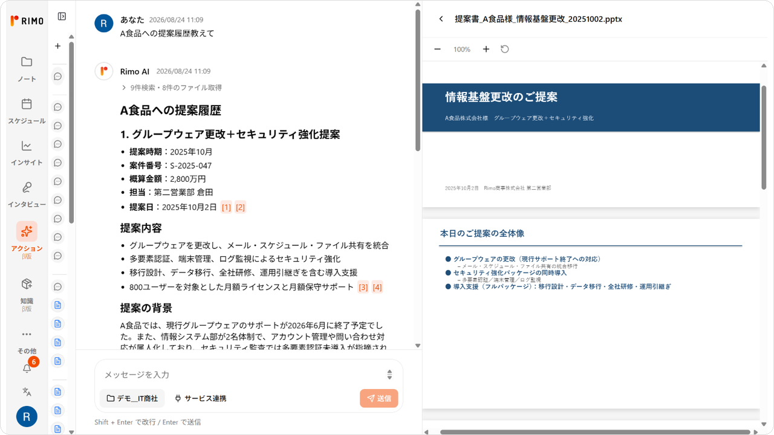The width and height of the screenshot is (774, 435).
Task: Open citation [1] reference
Action: point(226,207)
